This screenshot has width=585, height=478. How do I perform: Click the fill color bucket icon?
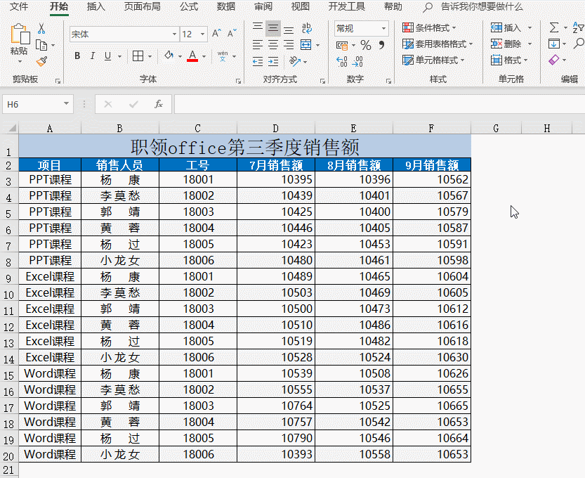tap(169, 56)
